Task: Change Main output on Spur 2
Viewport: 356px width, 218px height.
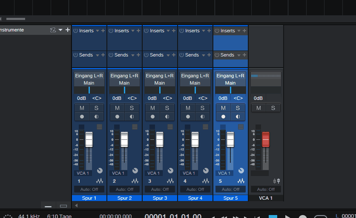Action: [x=124, y=83]
